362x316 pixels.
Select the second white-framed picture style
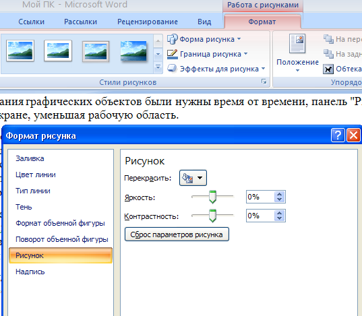58,51
